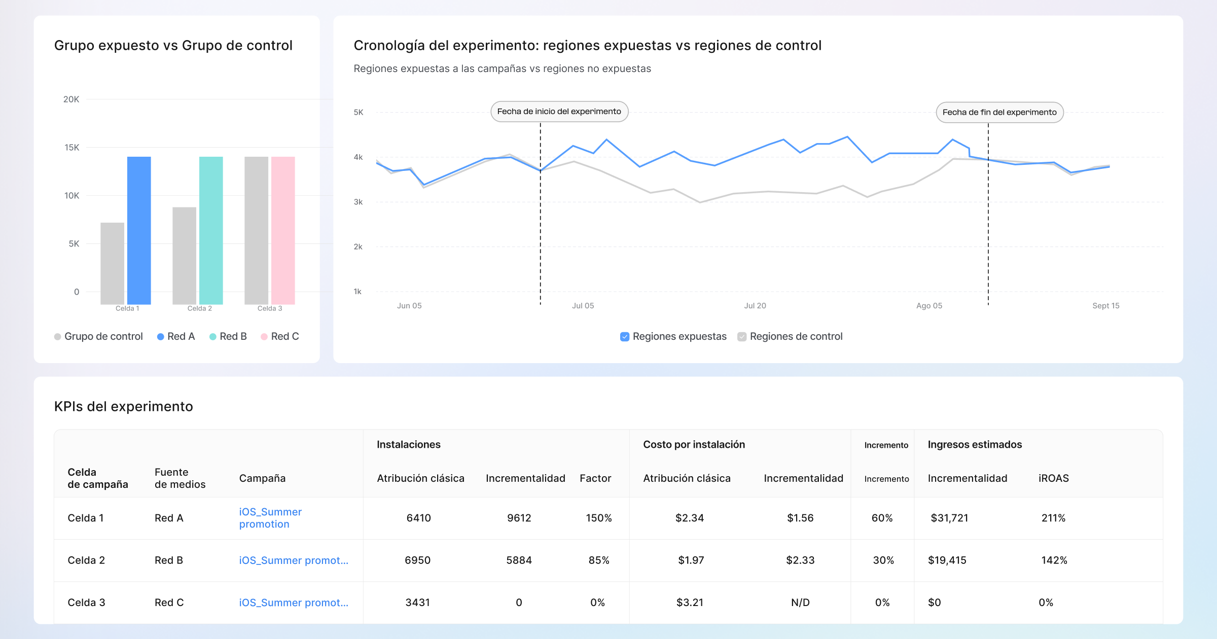The width and height of the screenshot is (1217, 639).
Task: Click the Red C legend dot
Action: tap(264, 337)
